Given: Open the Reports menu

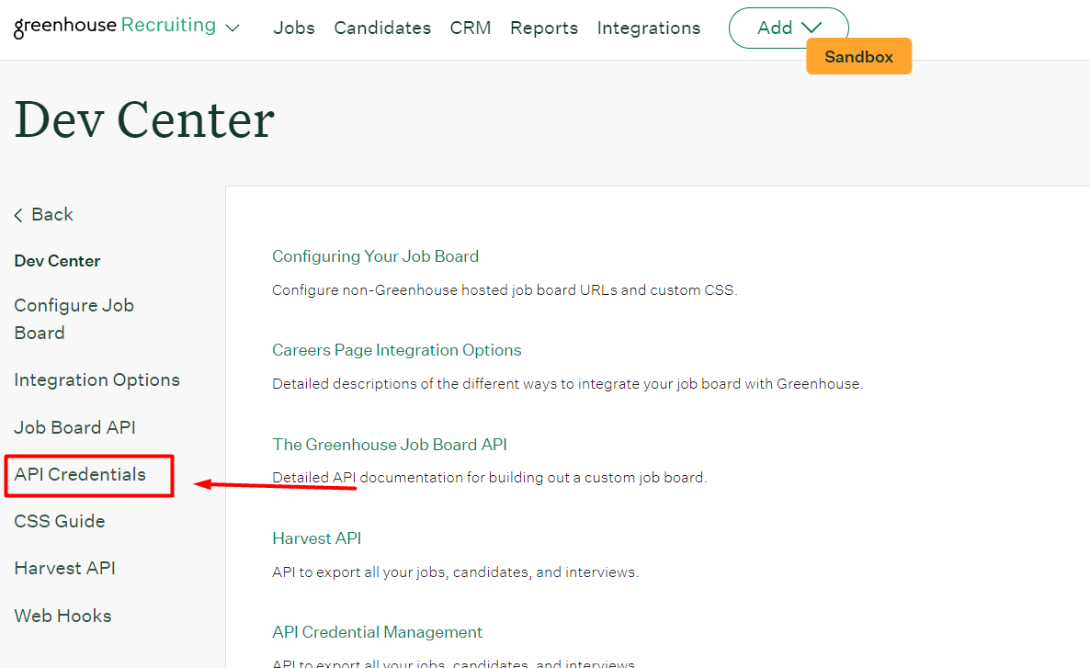Looking at the screenshot, I should pos(543,28).
